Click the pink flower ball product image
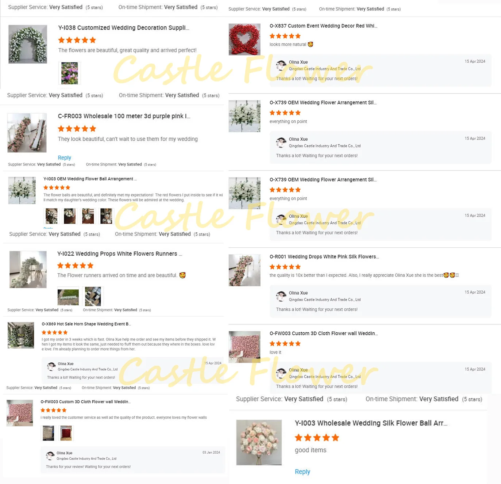This screenshot has height=484, width=501. pyautogui.click(x=259, y=442)
